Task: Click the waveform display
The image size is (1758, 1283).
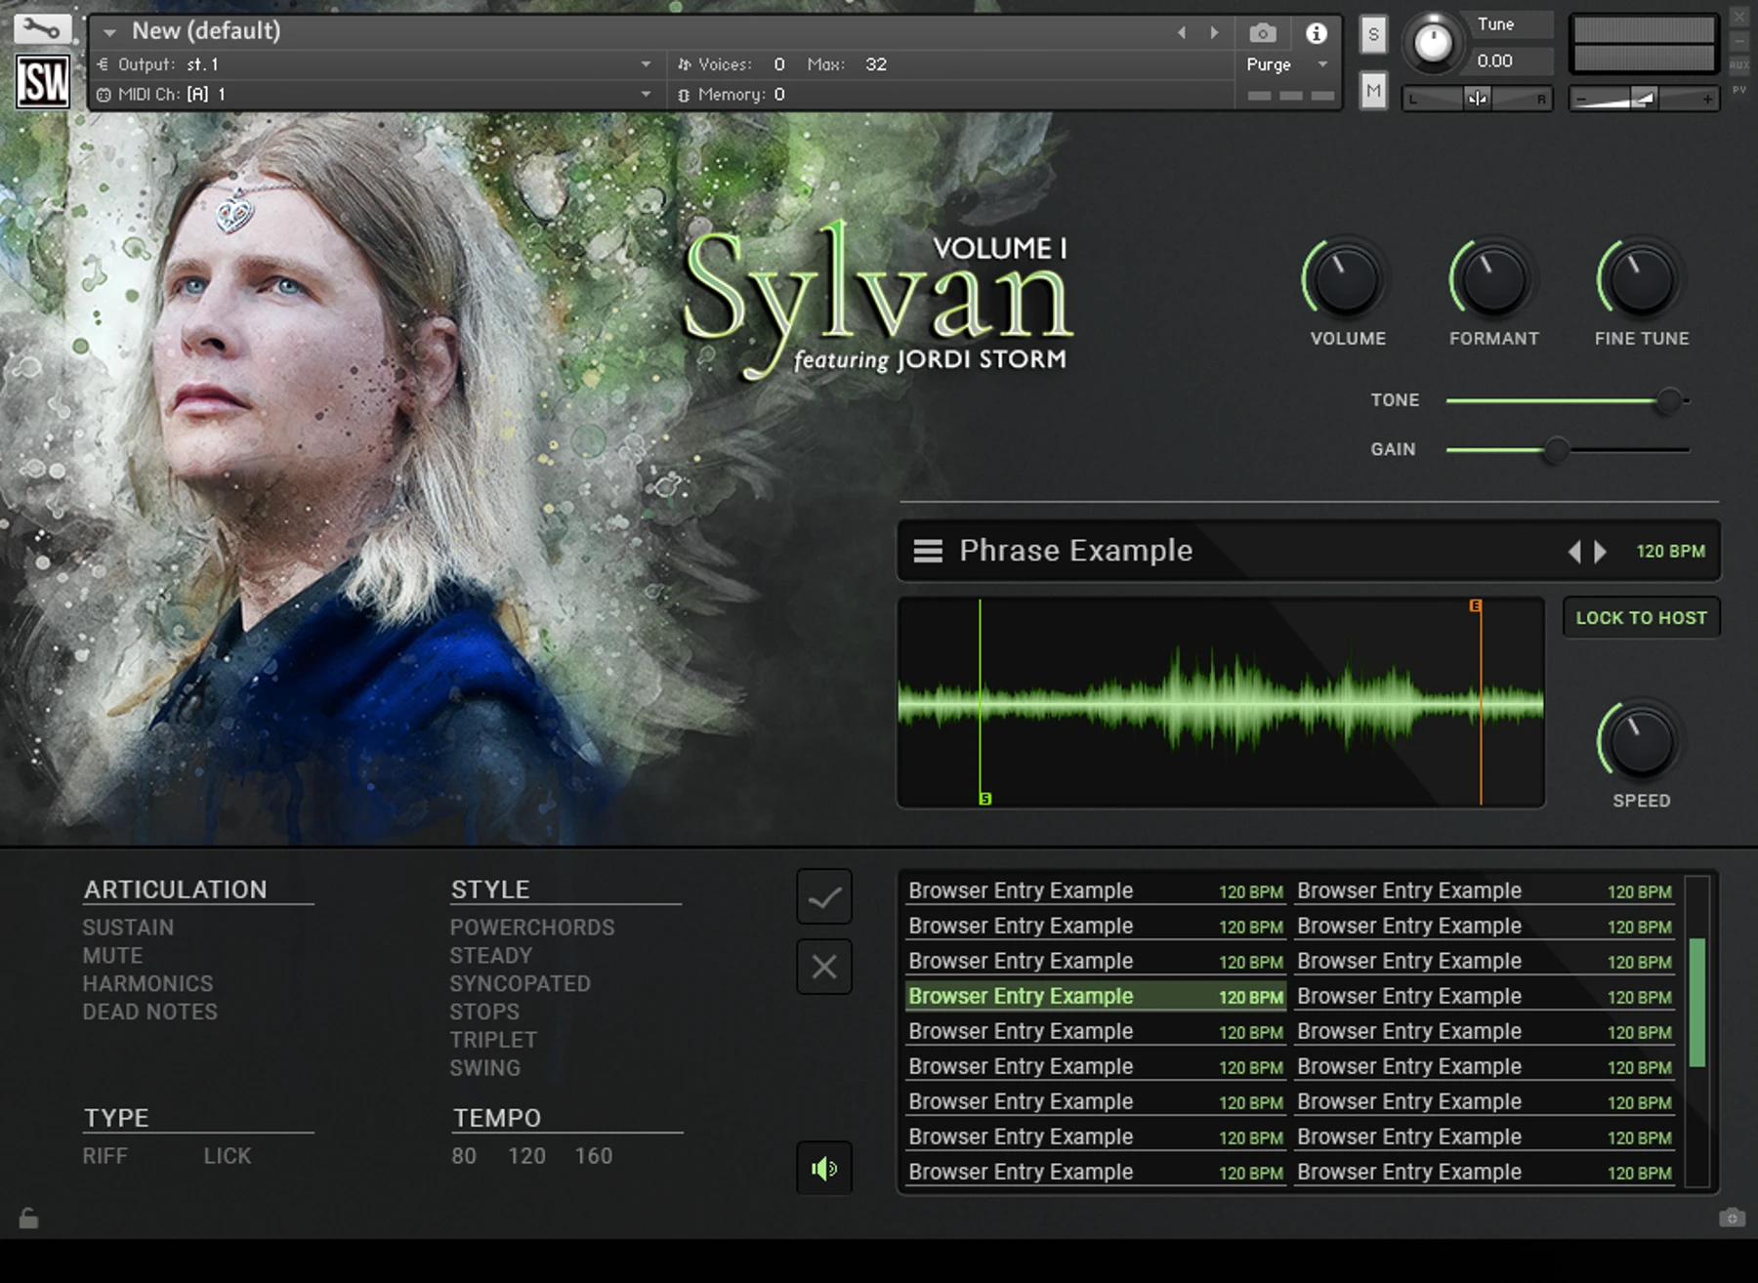Action: pyautogui.click(x=1221, y=703)
